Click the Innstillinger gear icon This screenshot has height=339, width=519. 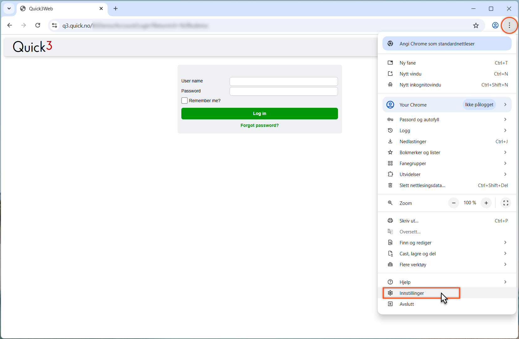pos(390,293)
